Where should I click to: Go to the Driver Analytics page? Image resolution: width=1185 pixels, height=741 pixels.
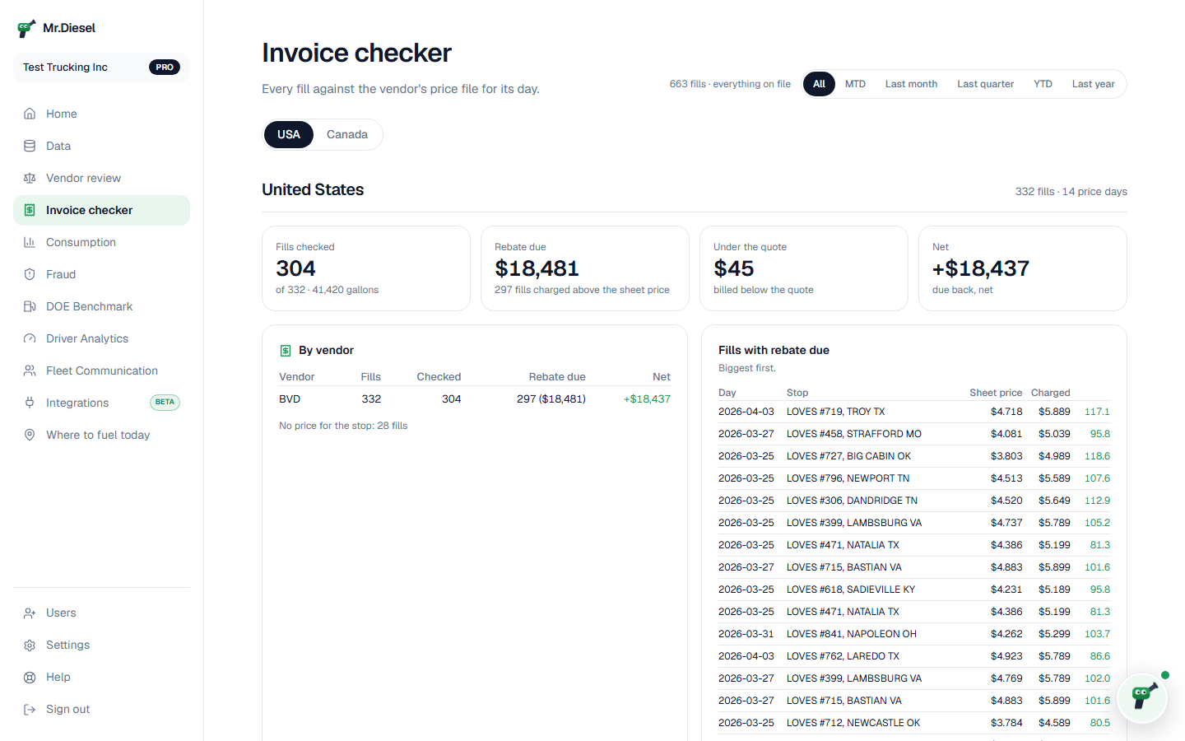(x=101, y=338)
